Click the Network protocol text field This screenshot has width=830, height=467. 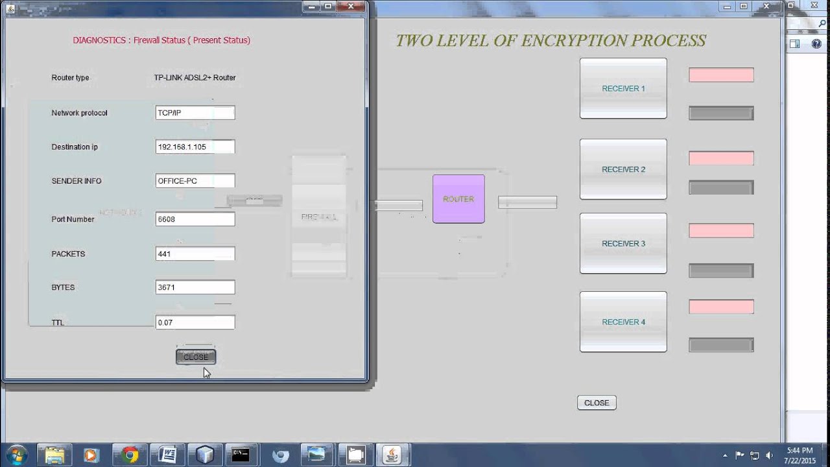(x=195, y=113)
